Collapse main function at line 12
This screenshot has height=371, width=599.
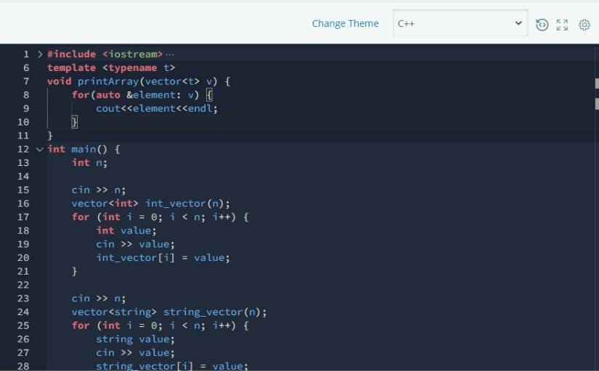coord(40,149)
